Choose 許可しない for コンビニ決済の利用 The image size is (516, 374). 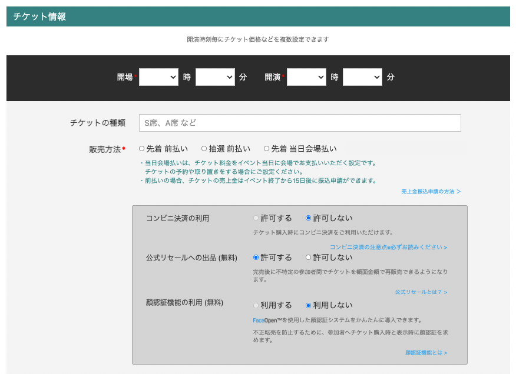[x=308, y=218]
